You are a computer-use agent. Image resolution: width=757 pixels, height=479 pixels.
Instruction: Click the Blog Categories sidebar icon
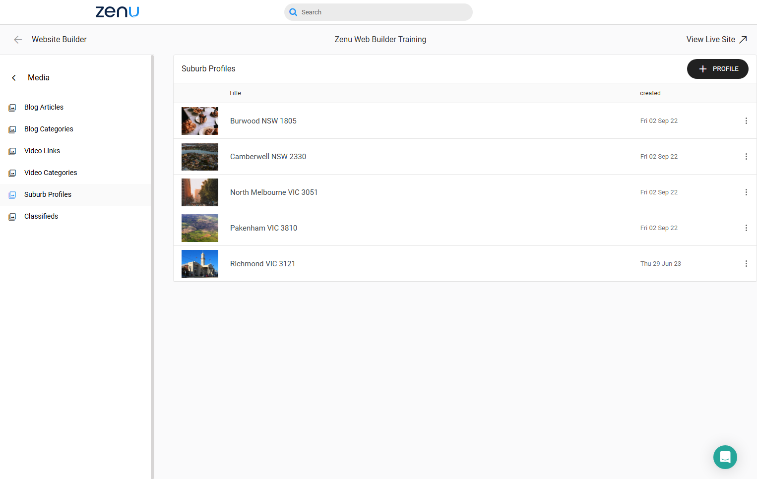point(12,129)
